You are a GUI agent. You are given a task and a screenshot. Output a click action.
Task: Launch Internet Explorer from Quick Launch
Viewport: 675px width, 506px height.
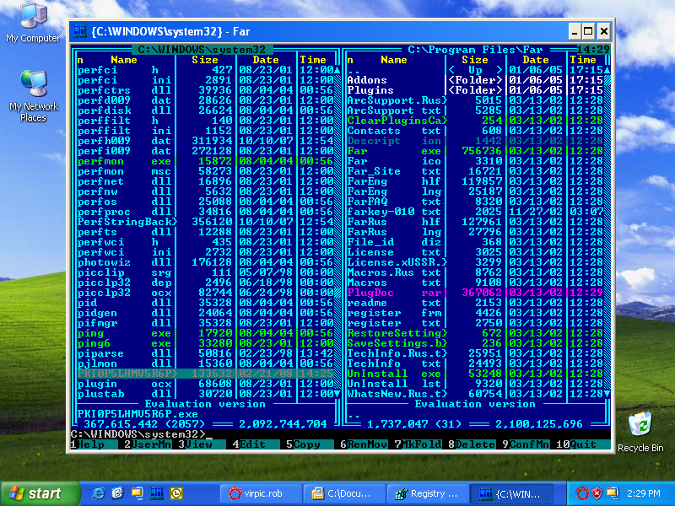[98, 493]
